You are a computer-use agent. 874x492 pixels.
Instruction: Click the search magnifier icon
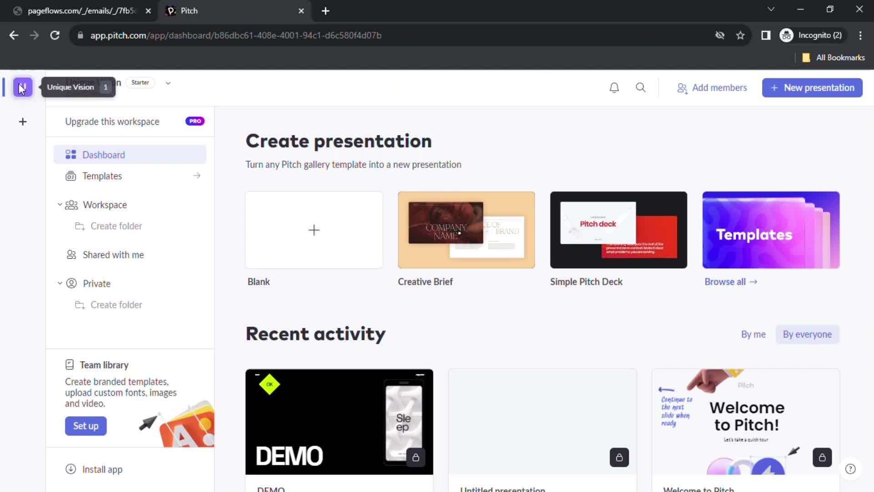click(641, 88)
